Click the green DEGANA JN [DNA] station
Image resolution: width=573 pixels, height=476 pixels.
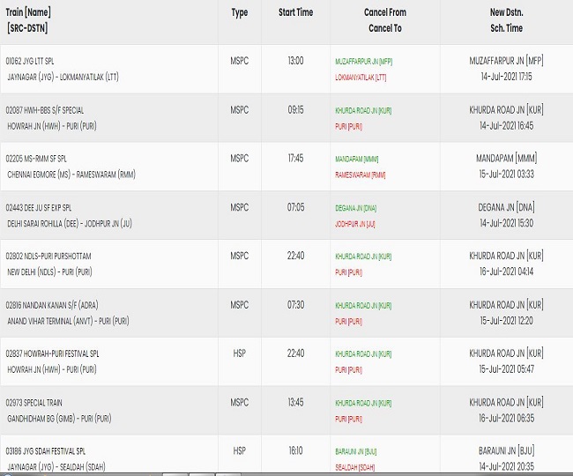[x=356, y=208]
